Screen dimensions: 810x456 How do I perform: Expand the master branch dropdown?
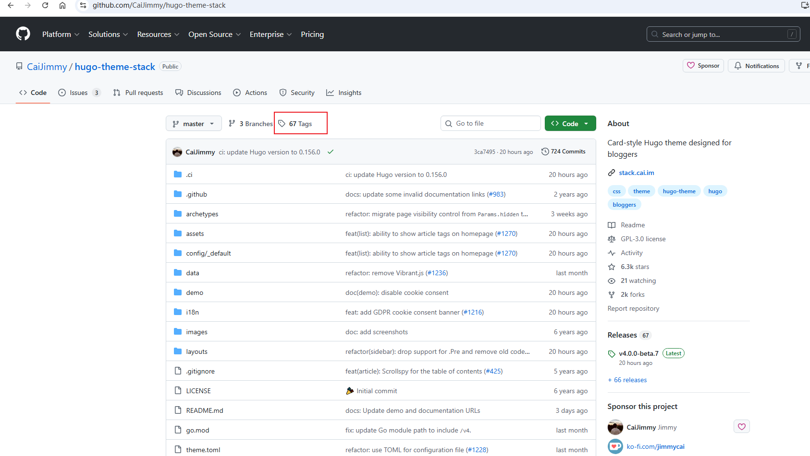pyautogui.click(x=194, y=124)
